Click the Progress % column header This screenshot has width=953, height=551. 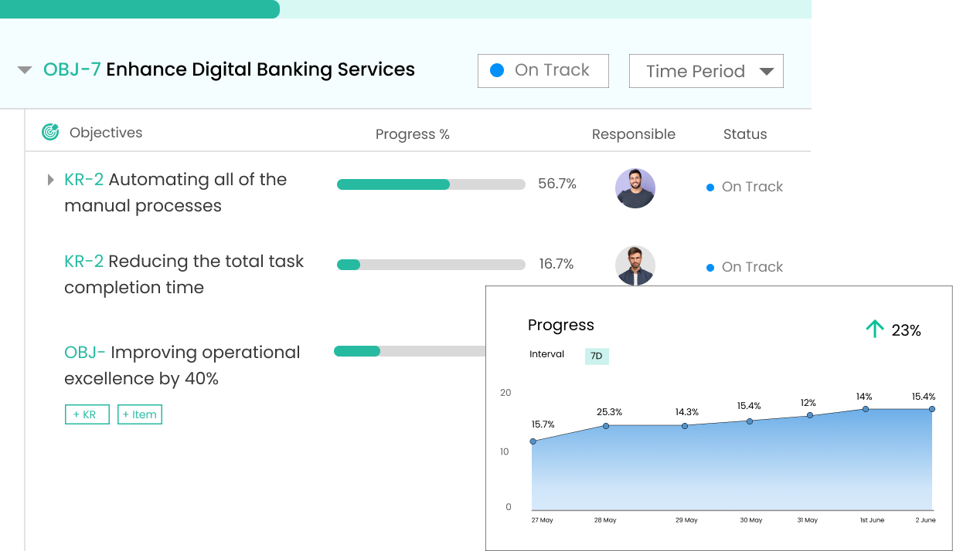412,134
